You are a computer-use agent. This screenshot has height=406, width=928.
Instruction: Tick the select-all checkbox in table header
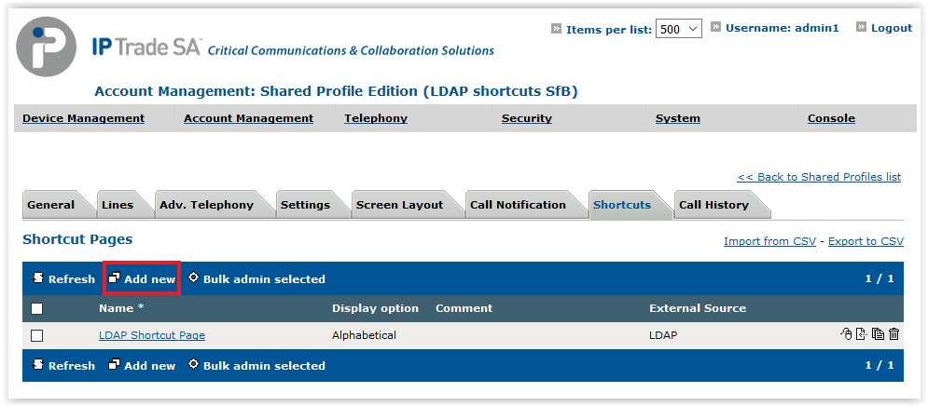point(36,308)
